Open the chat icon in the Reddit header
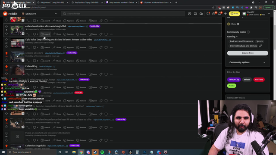 [x=214, y=14]
